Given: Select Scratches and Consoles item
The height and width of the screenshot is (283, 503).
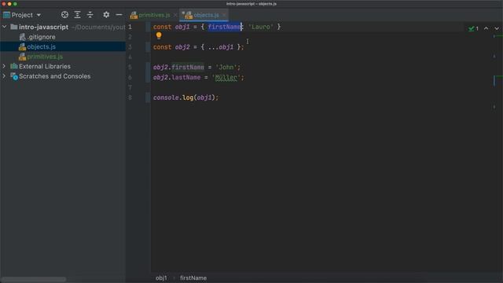Looking at the screenshot, I should pos(54,76).
